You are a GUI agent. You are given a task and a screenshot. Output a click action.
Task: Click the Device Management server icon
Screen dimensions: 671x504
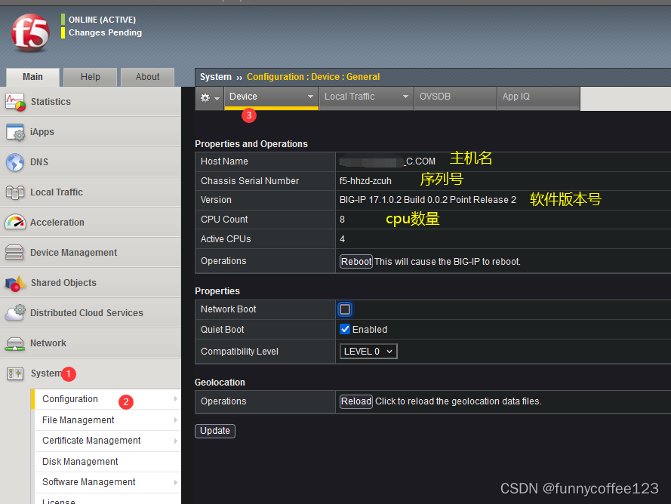(14, 253)
